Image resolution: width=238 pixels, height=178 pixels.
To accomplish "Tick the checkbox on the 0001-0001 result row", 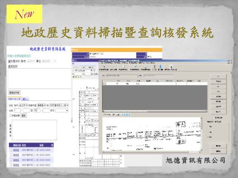I will click(11, 155).
